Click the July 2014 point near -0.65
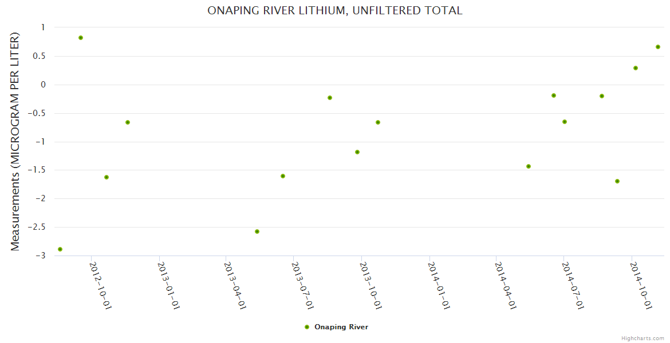The height and width of the screenshot is (343, 670). click(x=565, y=122)
